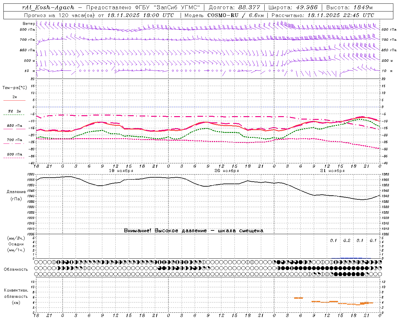Click the Td 2м dew point legend label

tap(15, 111)
